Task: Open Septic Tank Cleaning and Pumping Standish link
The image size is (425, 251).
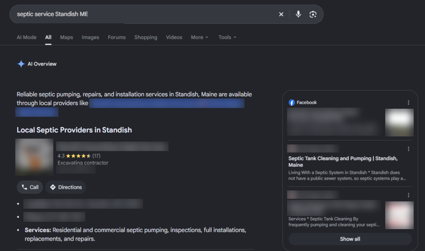Action: (343, 161)
